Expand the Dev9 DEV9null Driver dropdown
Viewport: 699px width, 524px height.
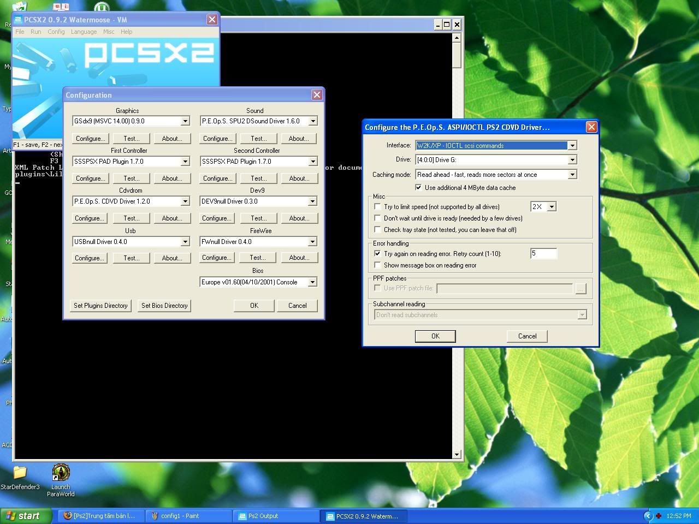(x=312, y=201)
